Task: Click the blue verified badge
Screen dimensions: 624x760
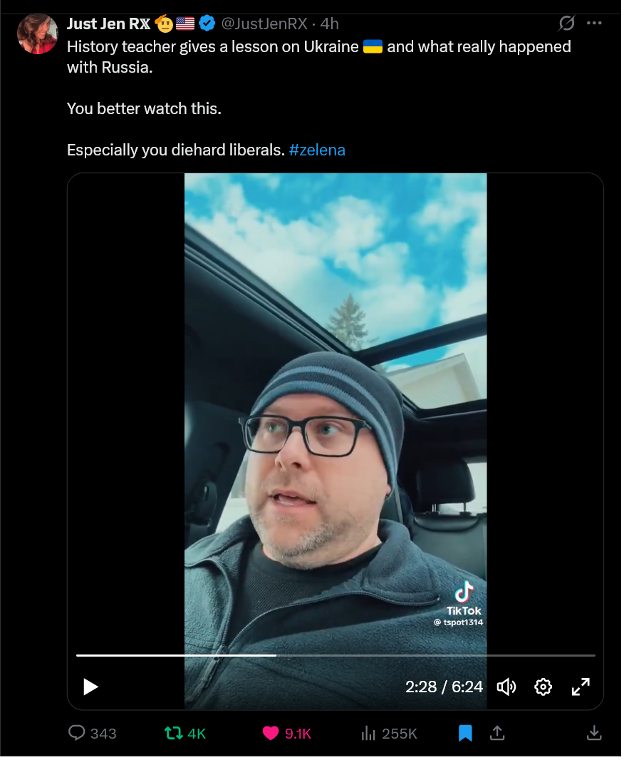Action: pyautogui.click(x=207, y=24)
